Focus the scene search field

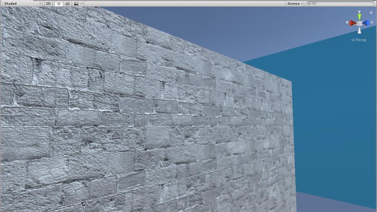tap(340, 4)
